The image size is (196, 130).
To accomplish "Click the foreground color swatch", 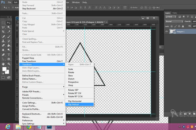I will click(4, 69).
